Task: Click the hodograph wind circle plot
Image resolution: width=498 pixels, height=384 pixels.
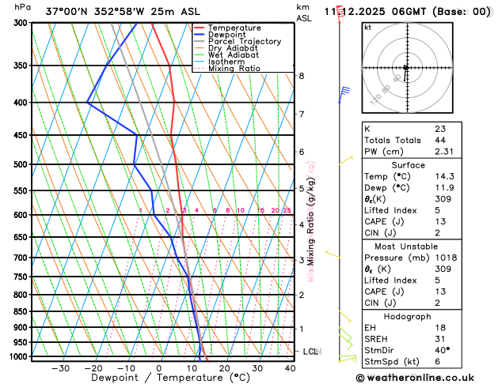Action: [407, 67]
